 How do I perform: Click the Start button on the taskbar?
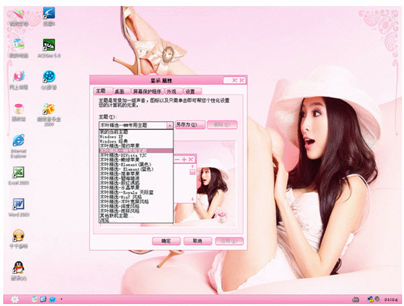point(15,298)
